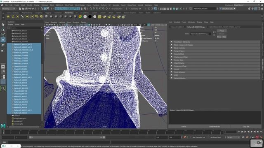Expand Displacement Map section
Screen dimensions: 264x148
(x=215, y=57)
